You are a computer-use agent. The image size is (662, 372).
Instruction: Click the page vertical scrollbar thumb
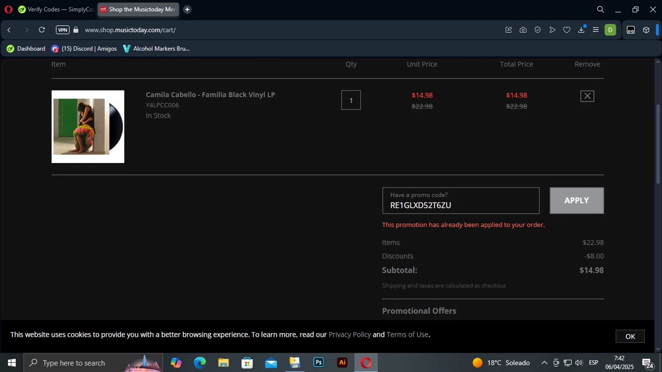658,144
